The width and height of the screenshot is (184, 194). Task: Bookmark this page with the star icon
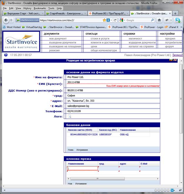[x=104, y=20]
